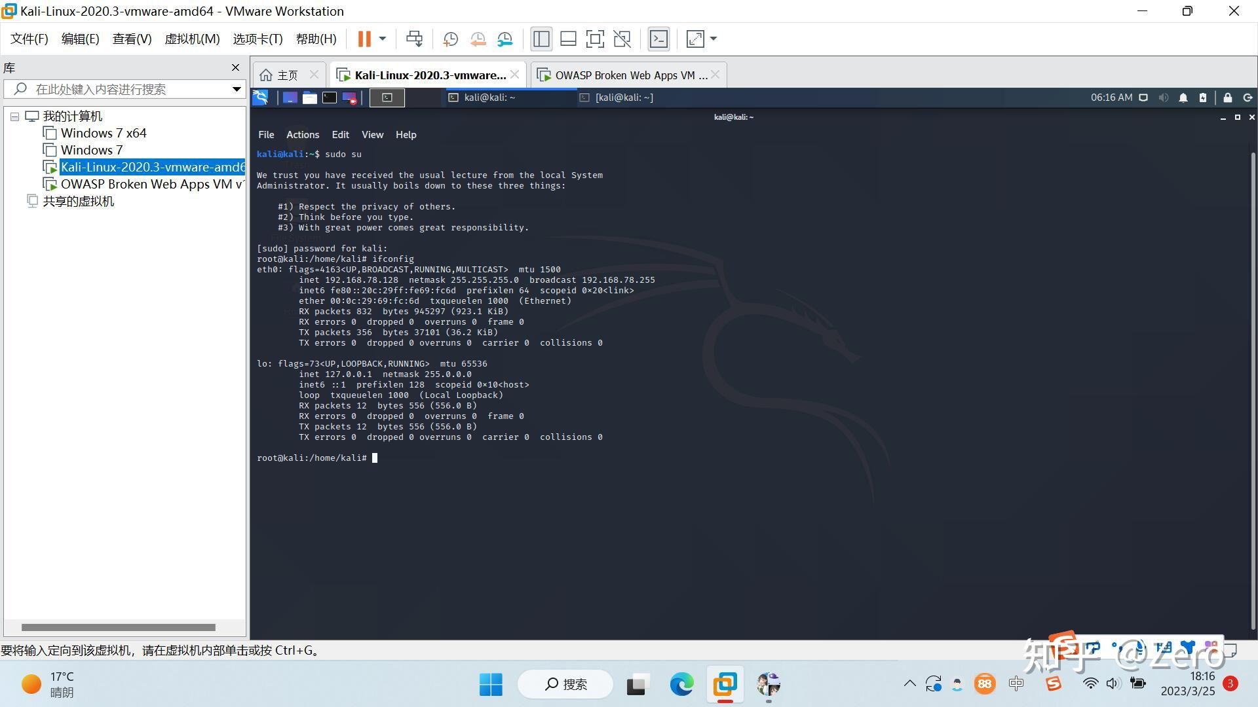This screenshot has height=707, width=1258.
Task: Open the weather widget showing 17°C
Action: pos(47,685)
